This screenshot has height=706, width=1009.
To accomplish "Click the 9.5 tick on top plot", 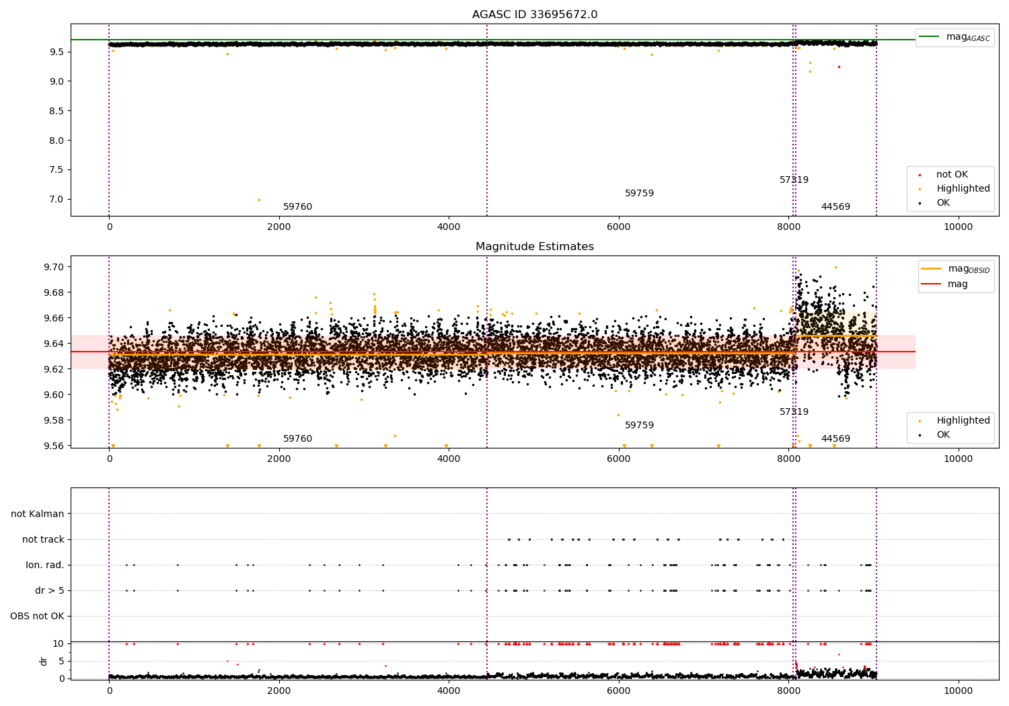I will (57, 52).
